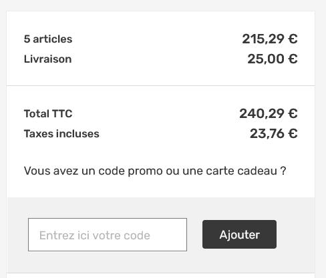Screen dimensions: 326x278
Task: Click the Total TTC label
Action: point(48,114)
